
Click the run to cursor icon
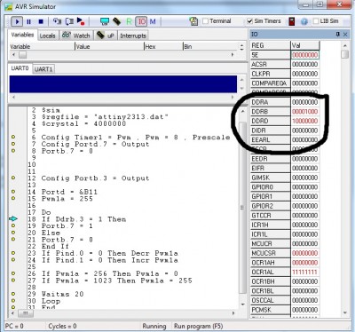[81, 21]
